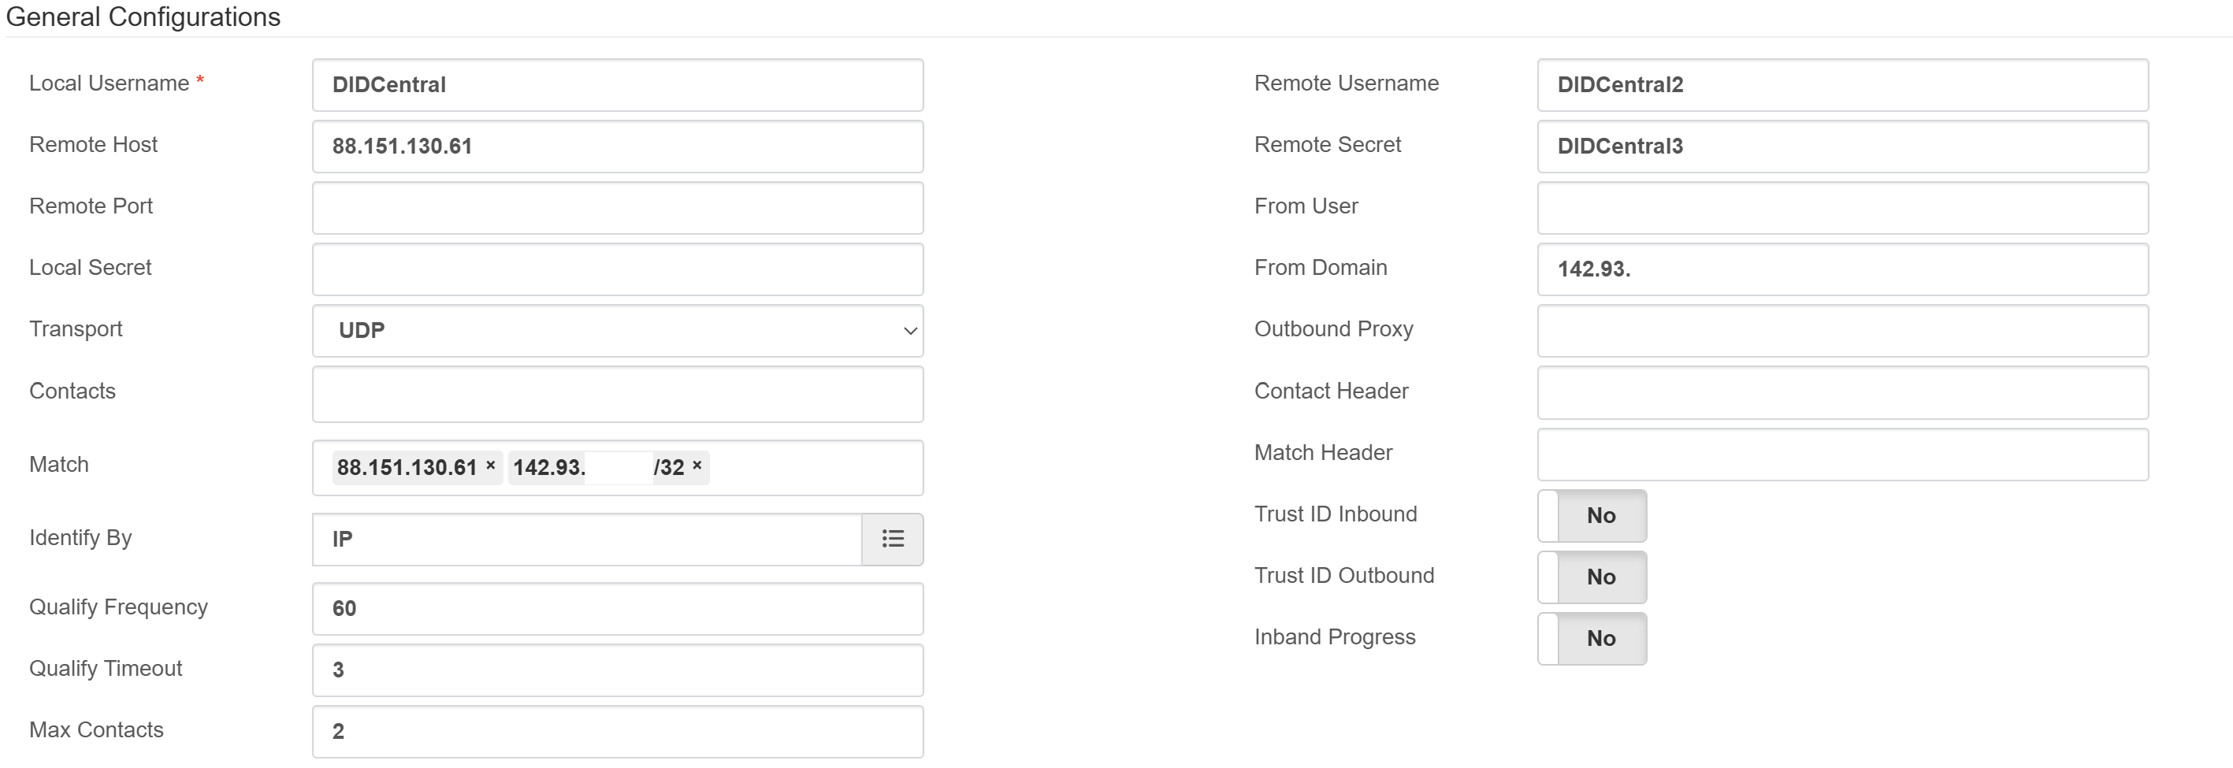Click the Local Username field

618,85
